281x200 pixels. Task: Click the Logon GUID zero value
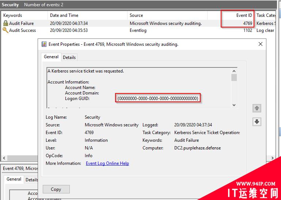[x=158, y=98]
